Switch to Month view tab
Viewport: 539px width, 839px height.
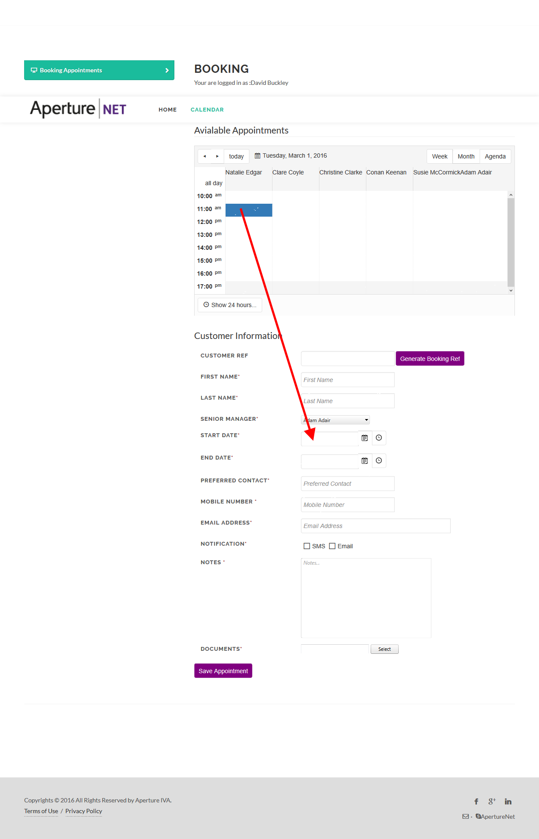[x=466, y=156]
